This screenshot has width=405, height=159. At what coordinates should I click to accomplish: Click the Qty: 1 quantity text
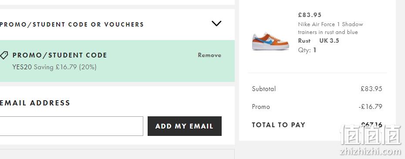click(x=307, y=50)
